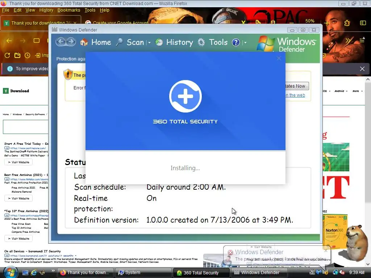Click the network tray icon

point(335,272)
